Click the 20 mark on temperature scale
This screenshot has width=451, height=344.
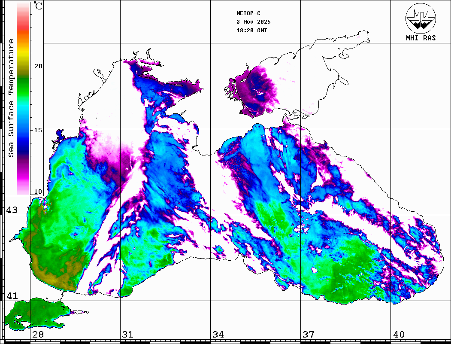pos(38,66)
